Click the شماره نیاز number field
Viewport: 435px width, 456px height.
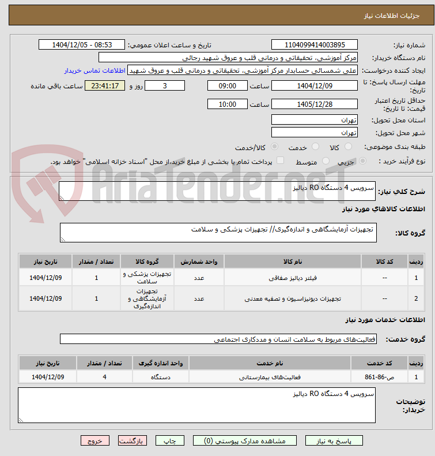point(314,44)
